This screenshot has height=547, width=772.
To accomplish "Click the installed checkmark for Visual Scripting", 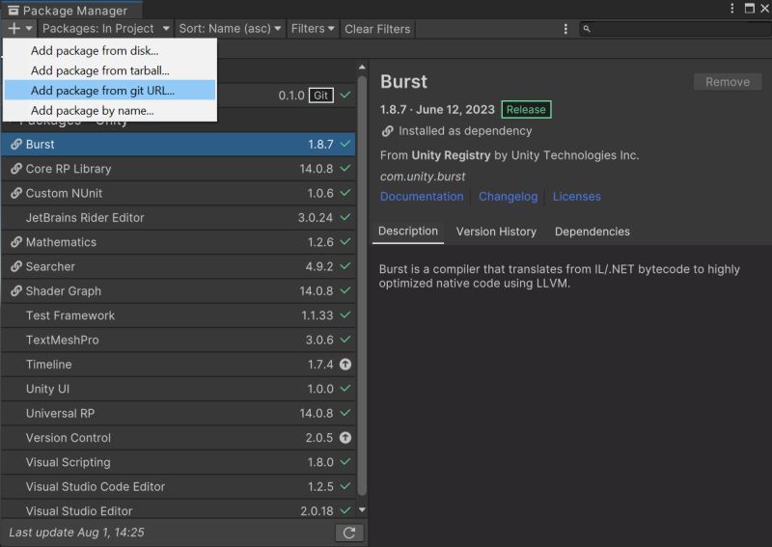I will pyautogui.click(x=345, y=462).
